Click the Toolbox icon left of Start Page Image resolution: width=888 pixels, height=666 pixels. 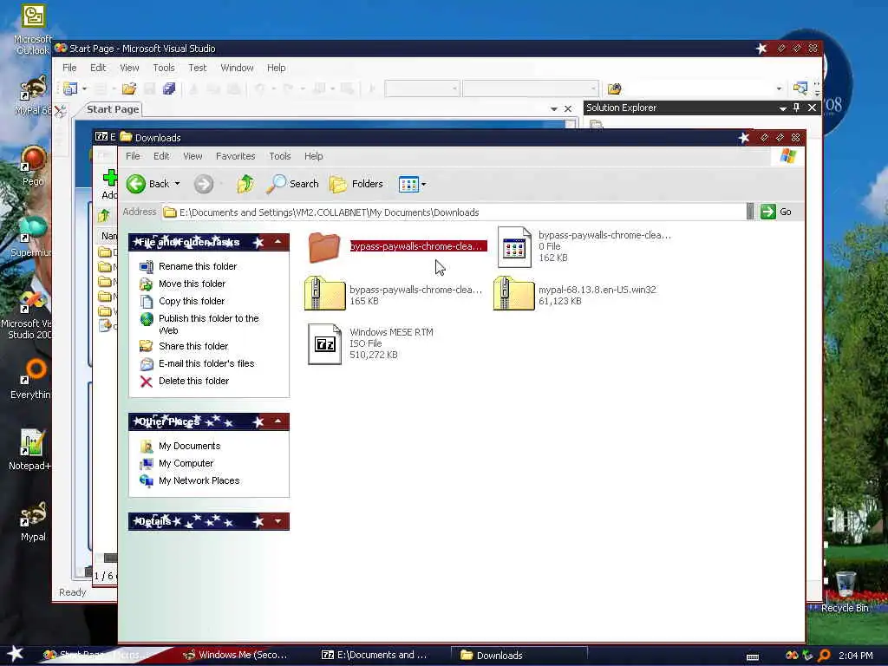(60, 110)
